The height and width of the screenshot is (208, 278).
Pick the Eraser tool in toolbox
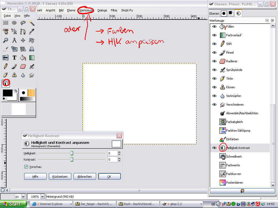(x=23, y=66)
